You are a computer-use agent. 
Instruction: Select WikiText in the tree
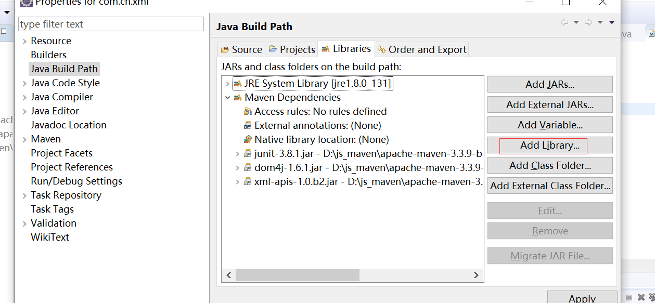(50, 237)
